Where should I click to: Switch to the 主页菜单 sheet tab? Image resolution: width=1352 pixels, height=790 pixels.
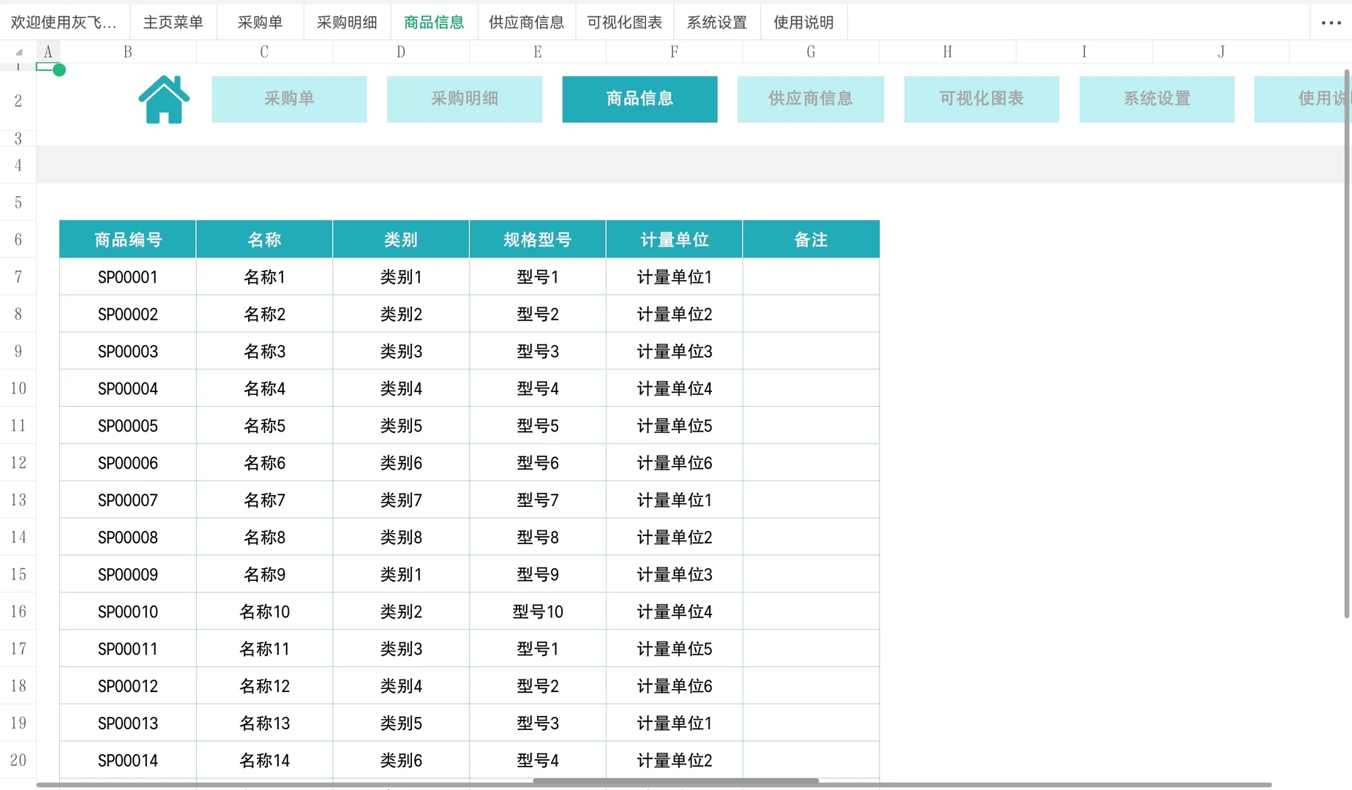click(x=173, y=21)
